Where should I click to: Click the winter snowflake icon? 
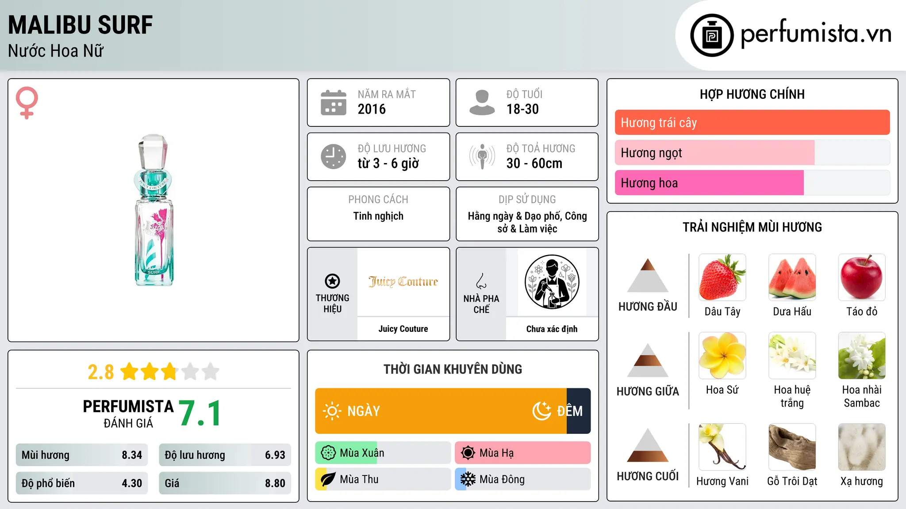[468, 479]
